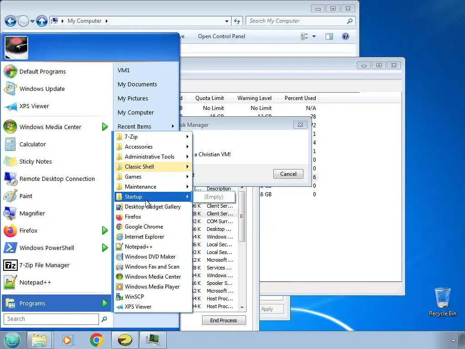465x349 pixels.
Task: Click user account picture in Start menu
Action: coord(16,48)
